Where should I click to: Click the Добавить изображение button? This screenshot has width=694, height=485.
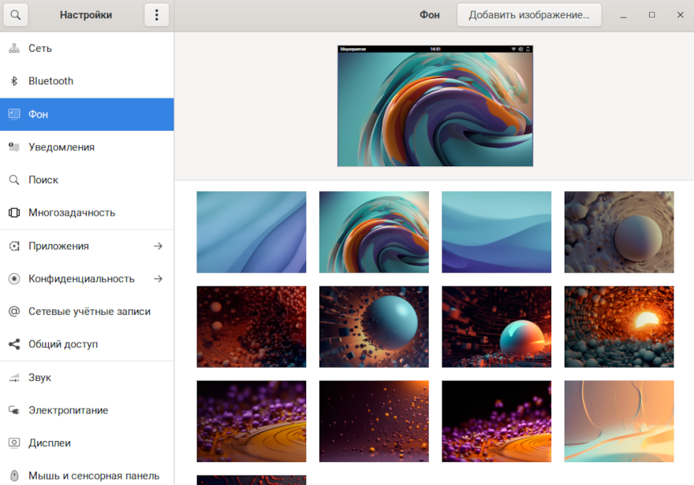pos(528,15)
